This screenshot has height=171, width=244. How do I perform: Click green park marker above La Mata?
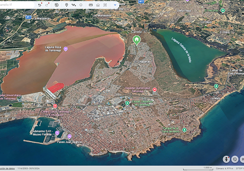(216, 86)
